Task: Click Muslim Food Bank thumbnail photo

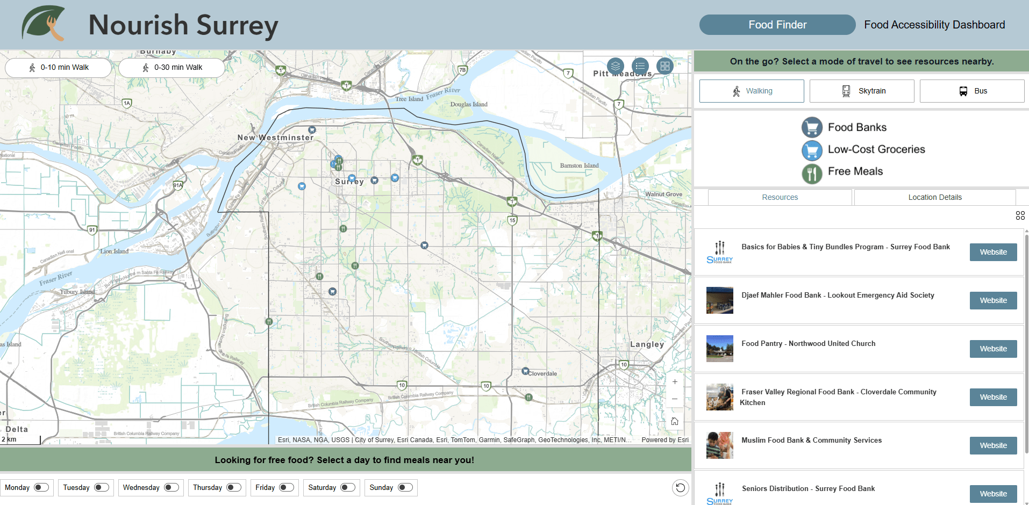Action: pos(720,445)
